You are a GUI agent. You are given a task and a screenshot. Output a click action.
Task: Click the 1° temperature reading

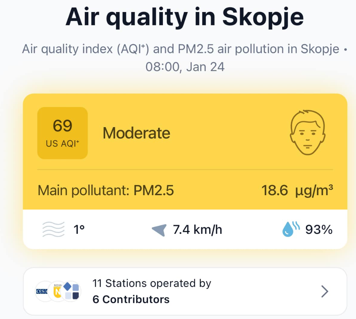coord(79,229)
